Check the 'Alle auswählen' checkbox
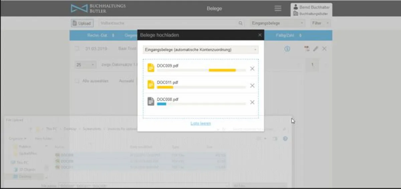Screen dimensions: 401x189 (77, 81)
